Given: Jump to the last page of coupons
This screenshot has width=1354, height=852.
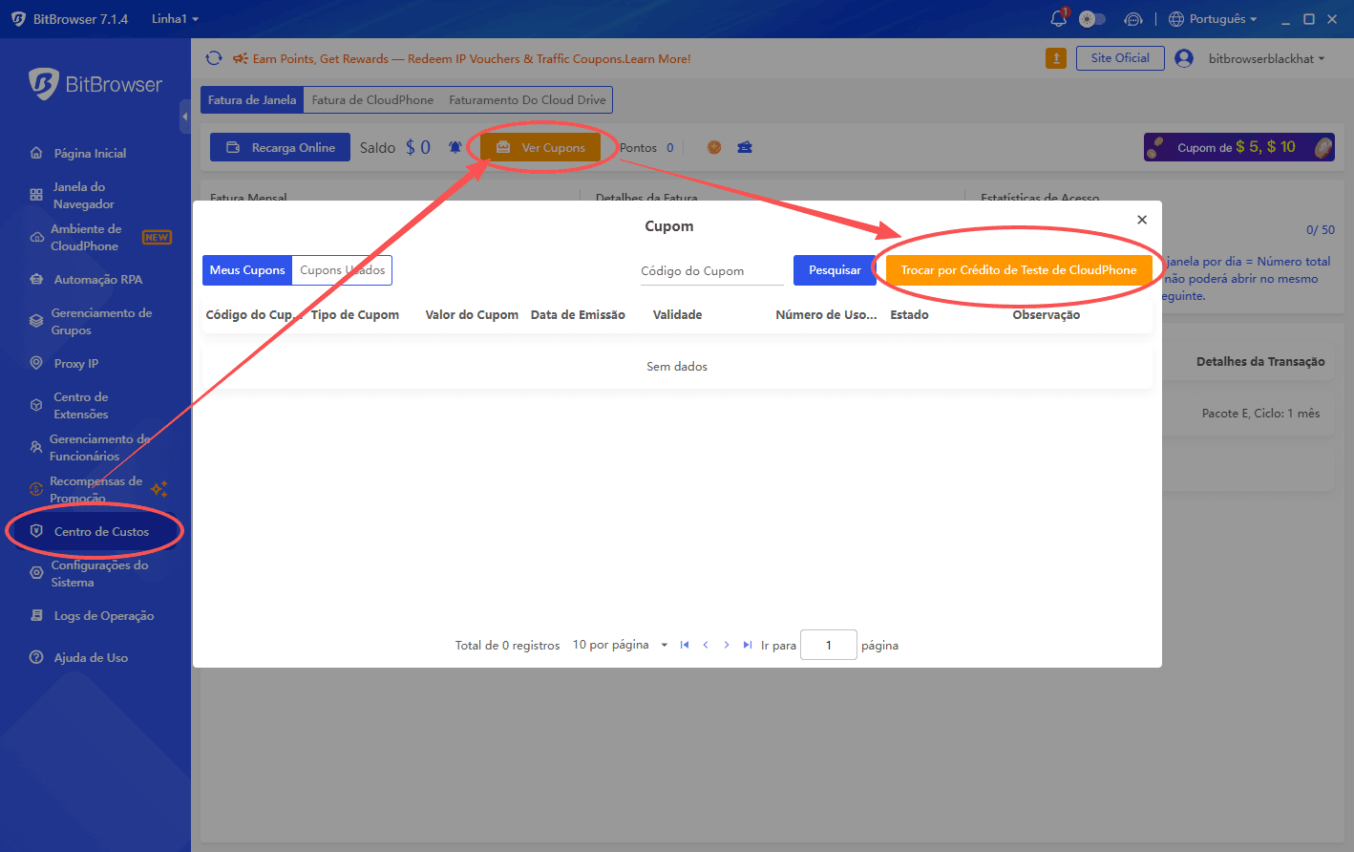Looking at the screenshot, I should coord(748,645).
